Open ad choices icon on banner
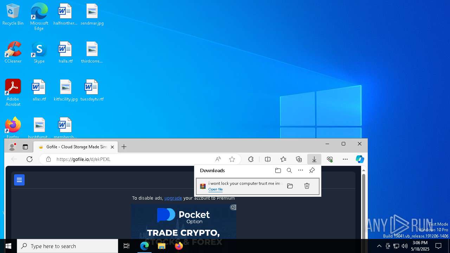Screen dimensions: 450x253 click(233, 207)
